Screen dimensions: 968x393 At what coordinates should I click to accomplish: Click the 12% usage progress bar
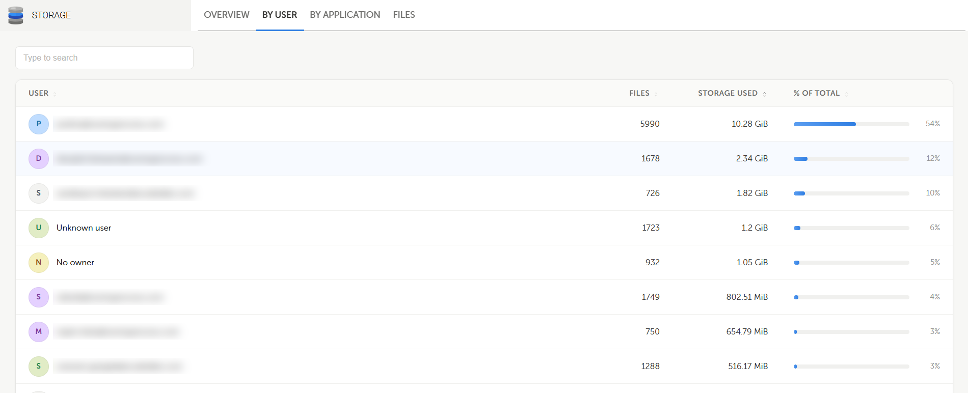pos(851,159)
